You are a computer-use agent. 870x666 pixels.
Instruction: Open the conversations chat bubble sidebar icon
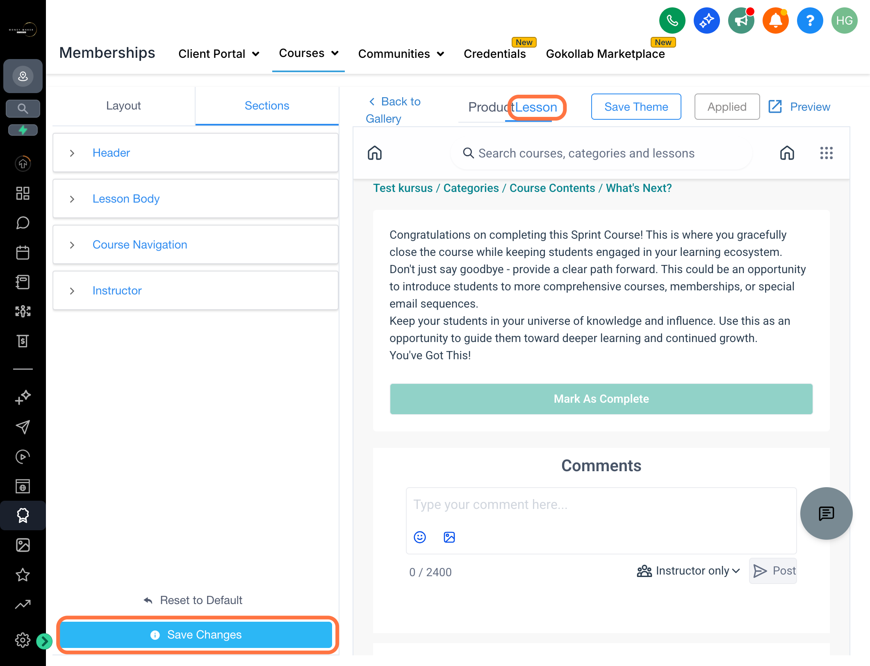coord(23,223)
